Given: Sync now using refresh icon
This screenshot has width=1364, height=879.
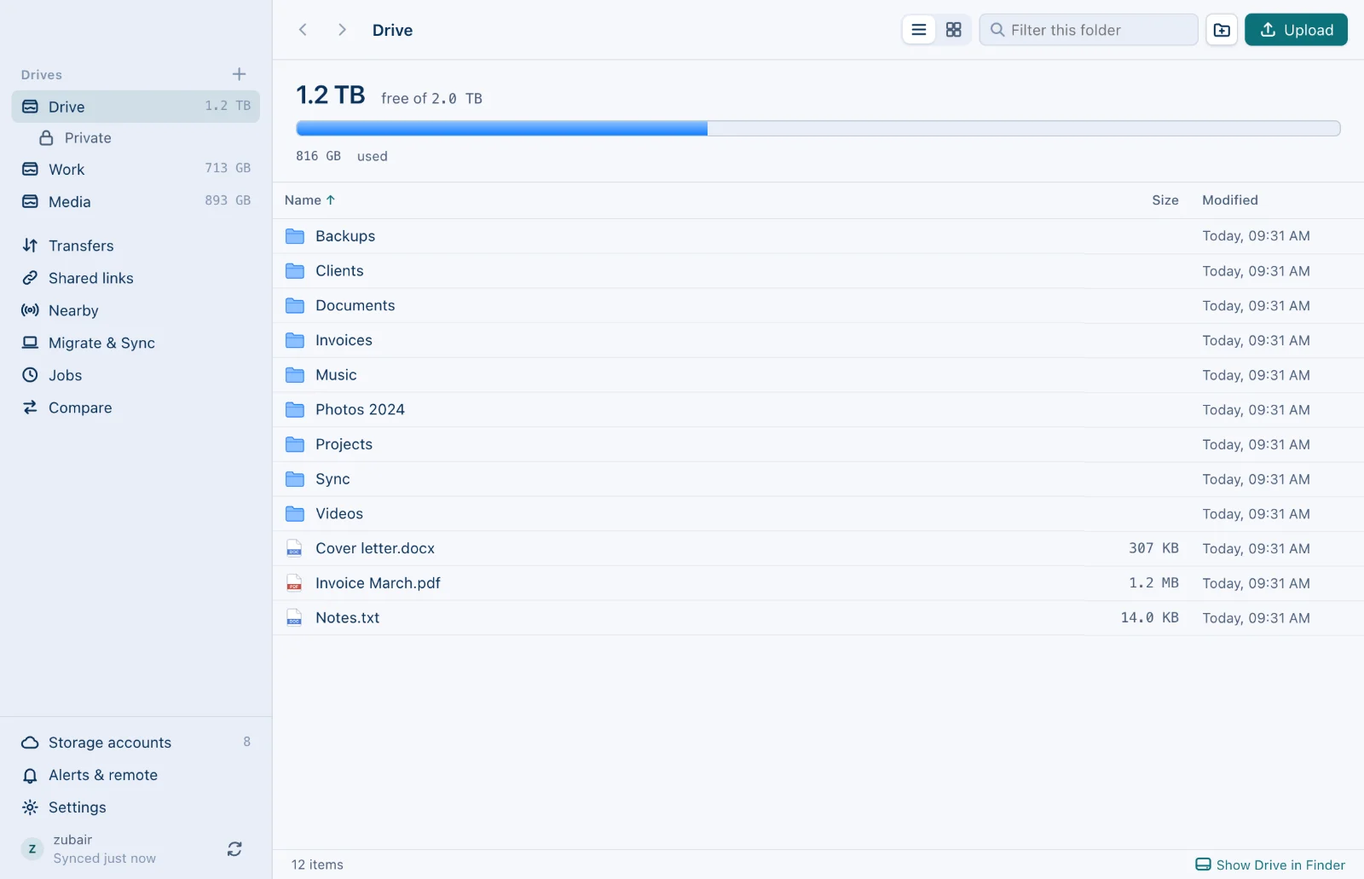Looking at the screenshot, I should click(234, 849).
